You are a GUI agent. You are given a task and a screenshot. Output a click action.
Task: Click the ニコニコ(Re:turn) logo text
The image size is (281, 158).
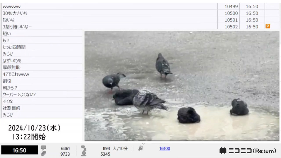(252, 151)
